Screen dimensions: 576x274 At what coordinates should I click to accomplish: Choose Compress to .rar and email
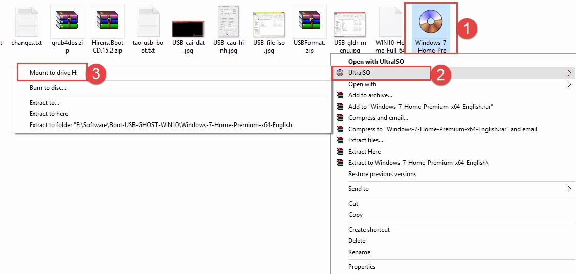click(442, 129)
